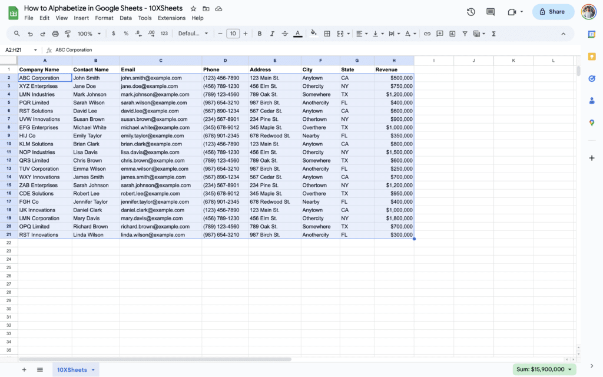Toggle strikethrough formatting
The image size is (603, 377).
[285, 34]
